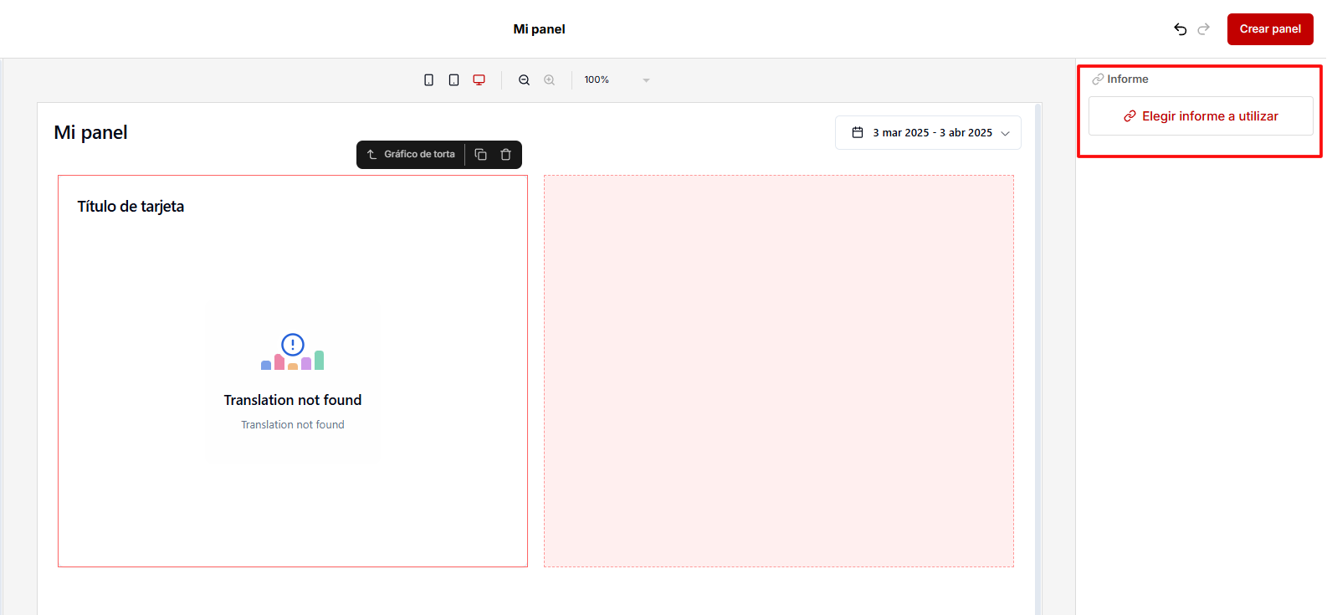
Task: Duplicate the Gráfico de torta widget
Action: coord(480,155)
